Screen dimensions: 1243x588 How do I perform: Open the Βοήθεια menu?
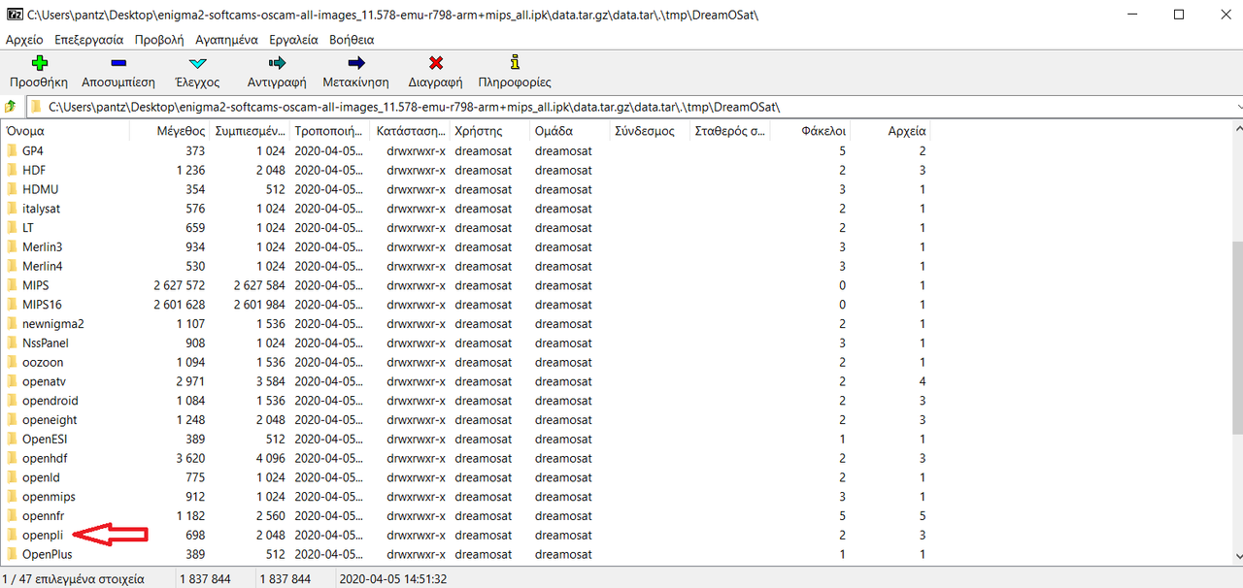352,40
